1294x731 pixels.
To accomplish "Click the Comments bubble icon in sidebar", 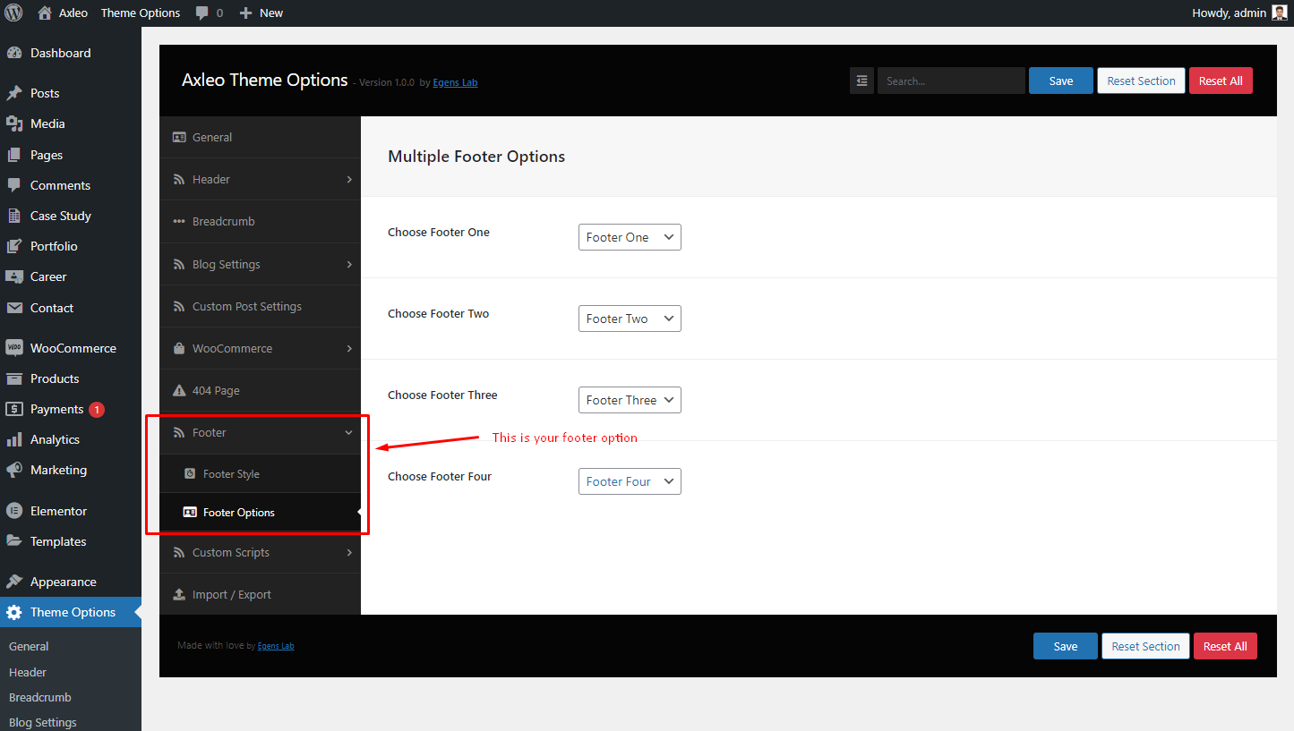I will (13, 185).
